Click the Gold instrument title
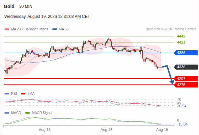199x135 pixels. coord(9,6)
